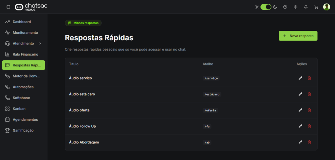The height and width of the screenshot is (160, 335).
Task: Click the /serviço shortcut tag
Action: pyautogui.click(x=211, y=78)
